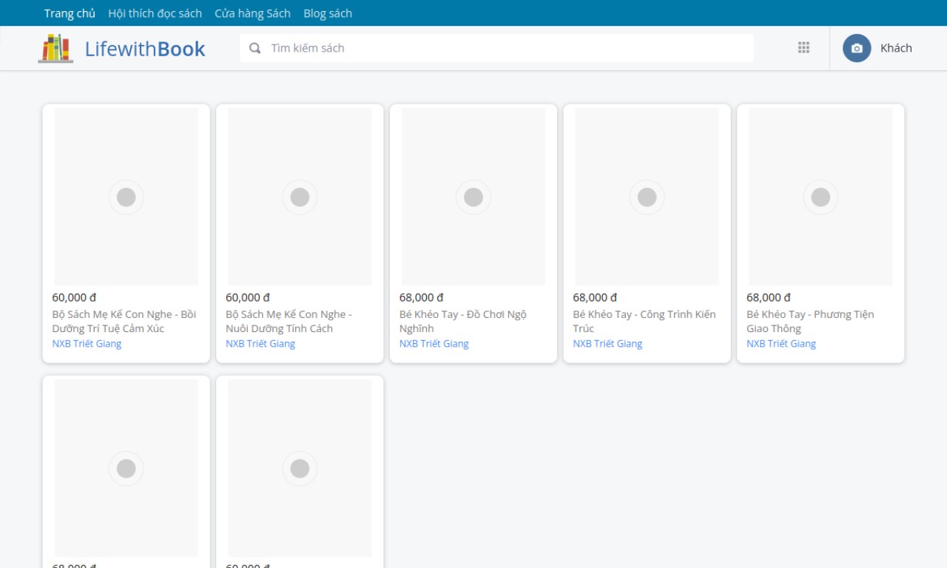Click the LifewithBook site title
The width and height of the screenshot is (947, 568).
coord(145,49)
